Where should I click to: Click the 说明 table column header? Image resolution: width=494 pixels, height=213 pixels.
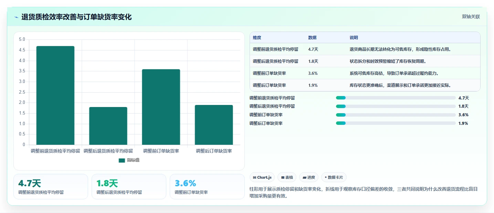coord(354,38)
